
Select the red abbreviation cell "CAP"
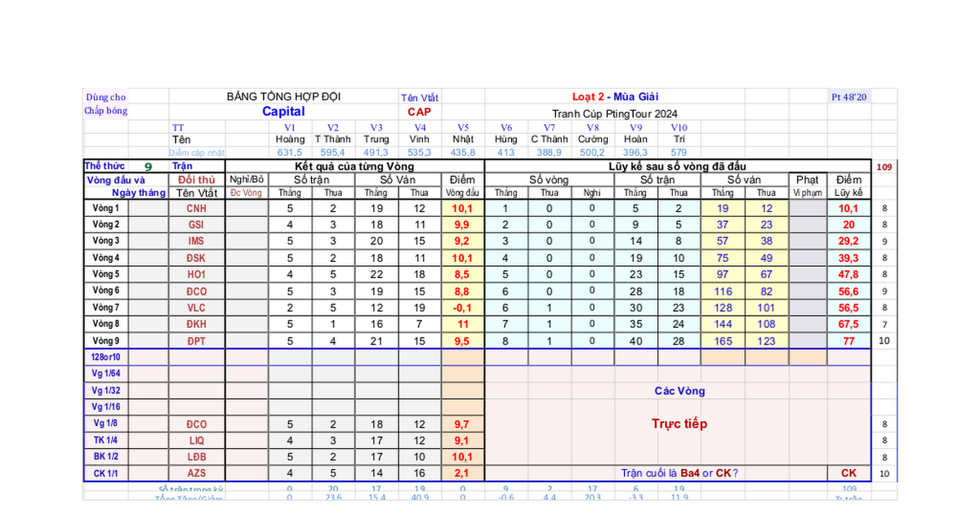[x=420, y=111]
